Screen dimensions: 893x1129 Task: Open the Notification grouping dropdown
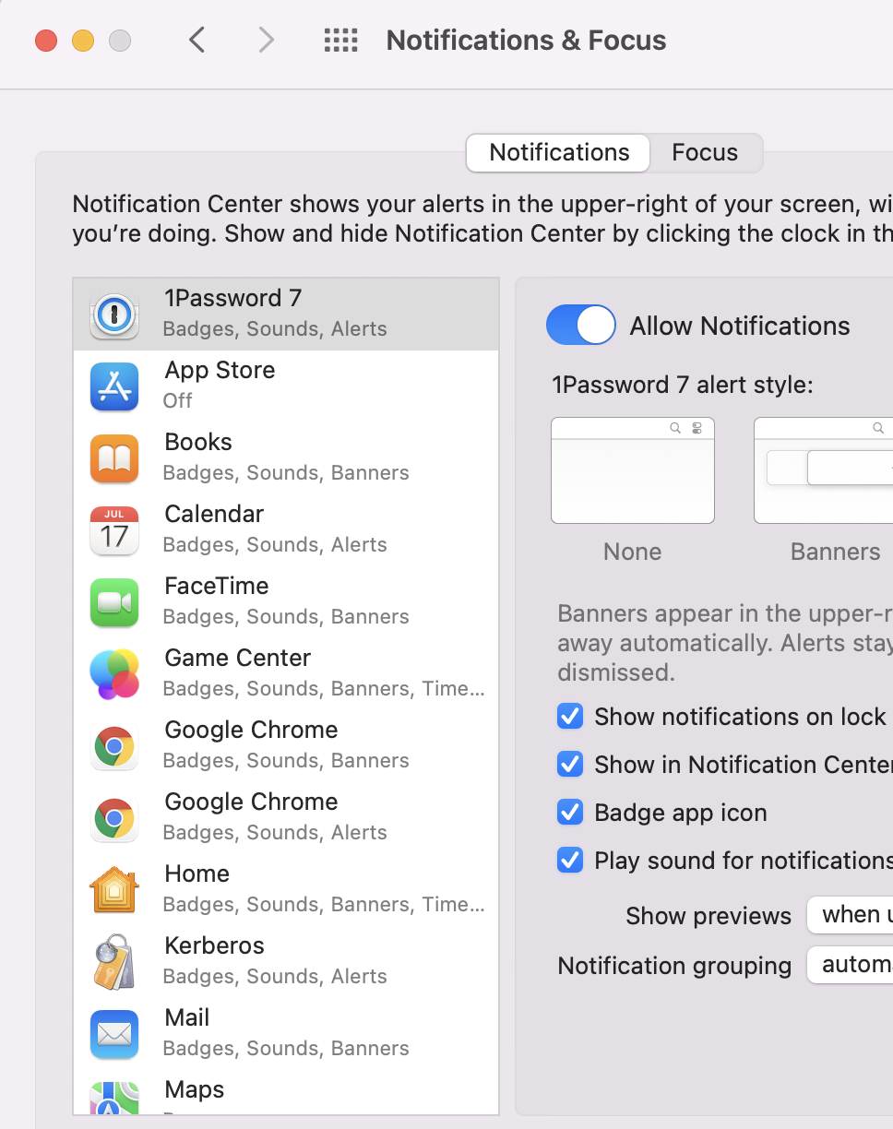pos(850,965)
